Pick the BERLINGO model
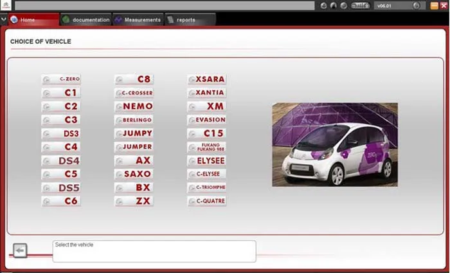This screenshot has height=273, width=450. coord(134,120)
